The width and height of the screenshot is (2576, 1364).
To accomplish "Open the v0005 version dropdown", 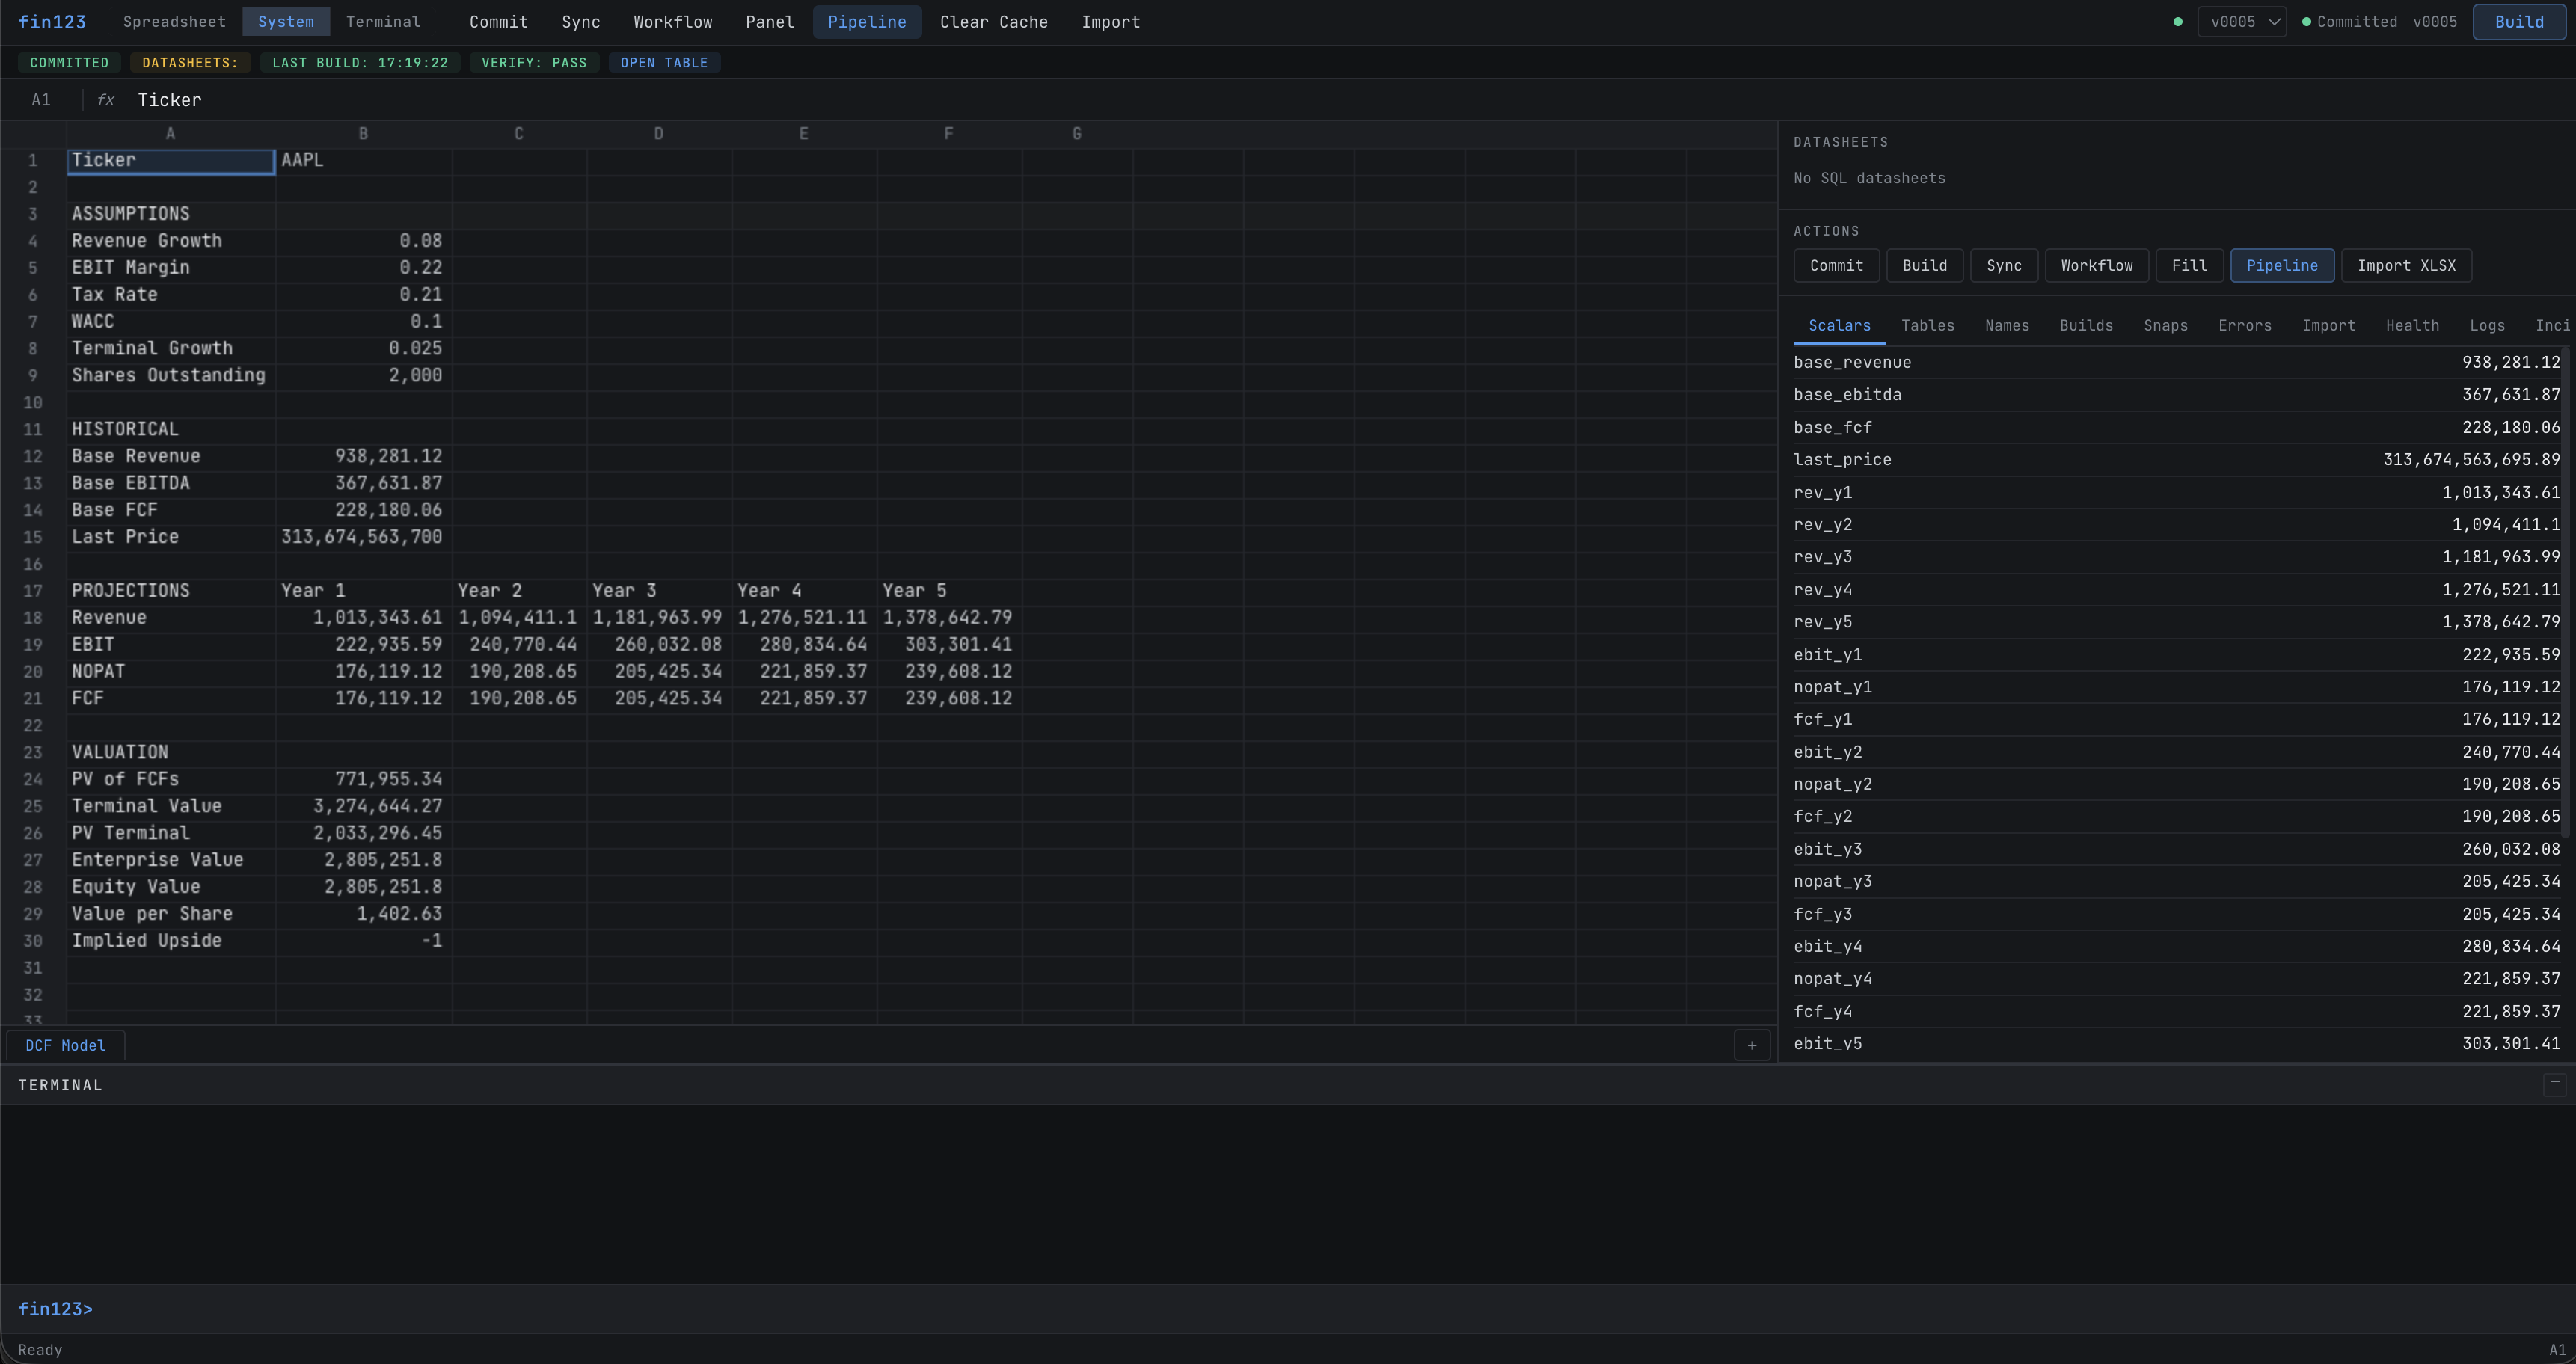I will pos(2241,22).
